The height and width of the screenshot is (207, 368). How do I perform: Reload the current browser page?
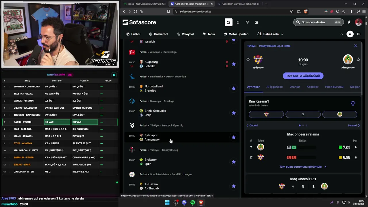pos(135,11)
